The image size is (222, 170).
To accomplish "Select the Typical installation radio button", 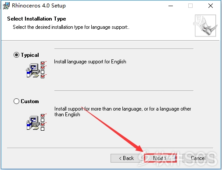I will [16, 55].
